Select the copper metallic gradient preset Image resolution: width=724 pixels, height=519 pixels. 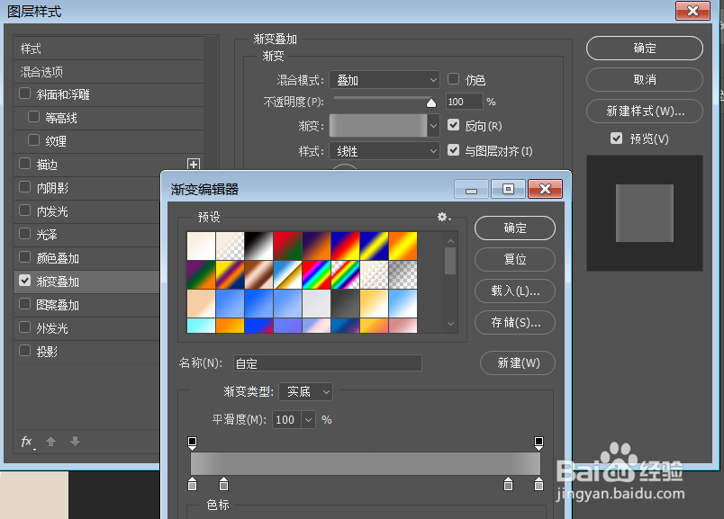click(x=258, y=274)
